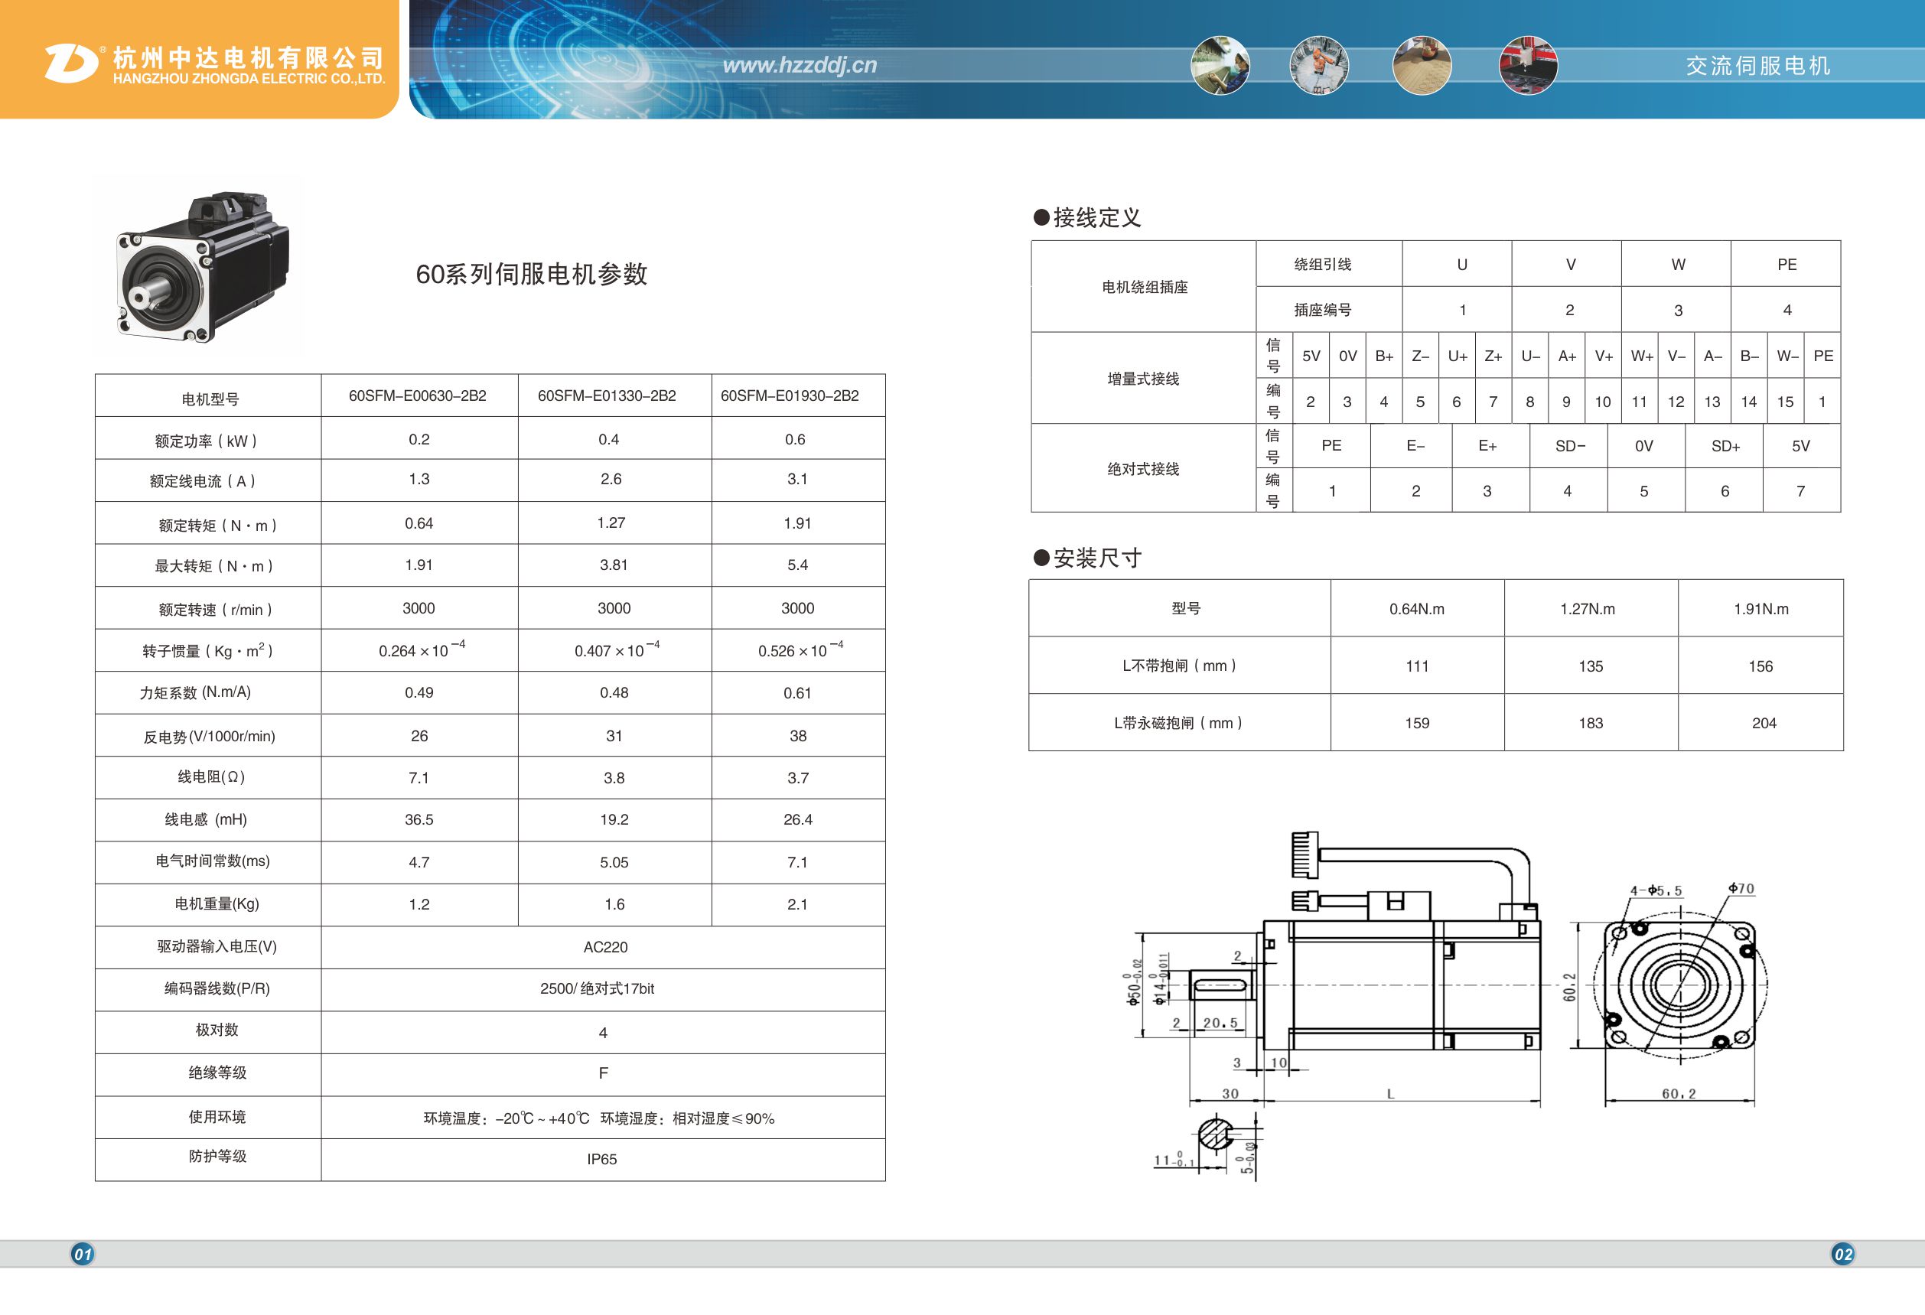Viewport: 1925px width, 1315px height.
Task: Click the 极对数 row label
Action: tap(217, 1030)
